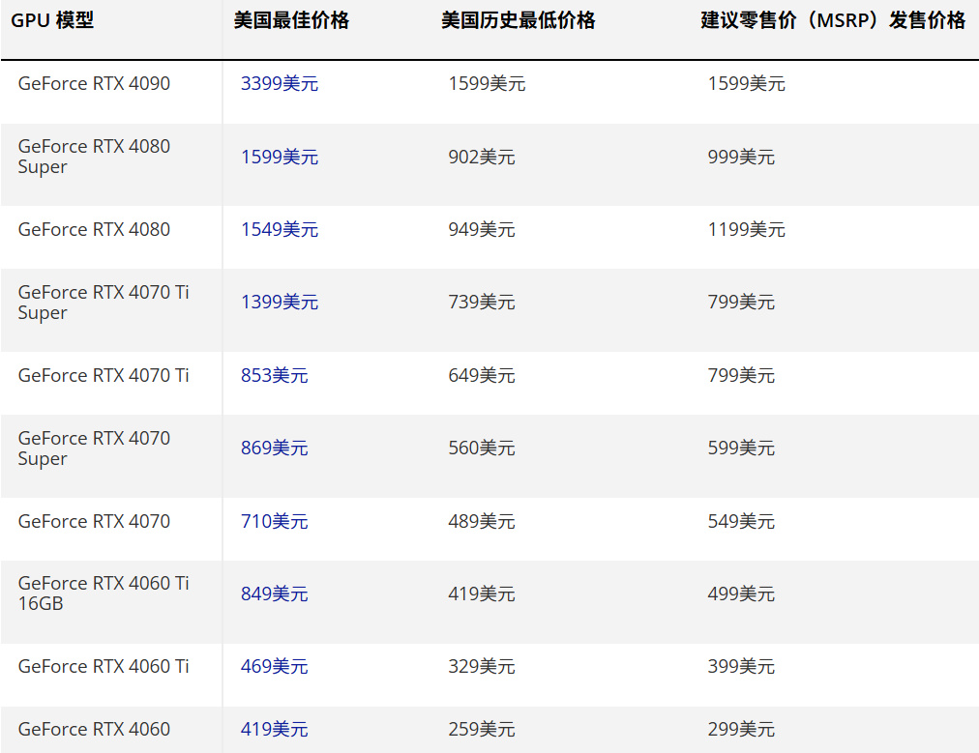The height and width of the screenshot is (753, 979).
Task: Select the MSRP 799美元 for RTX 4070 Ti Super
Action: click(741, 302)
